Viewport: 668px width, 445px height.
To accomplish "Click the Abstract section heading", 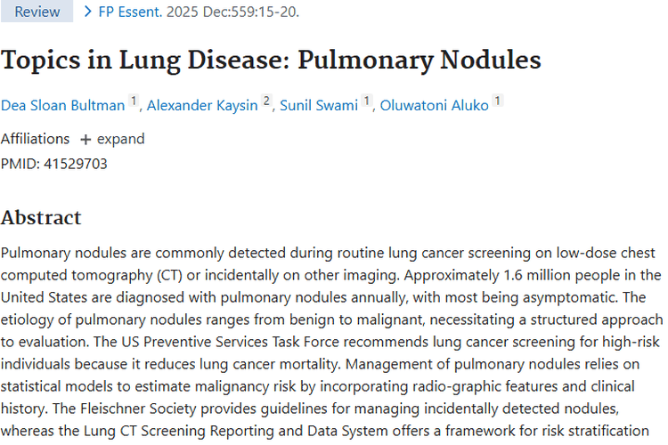I will pos(41,217).
